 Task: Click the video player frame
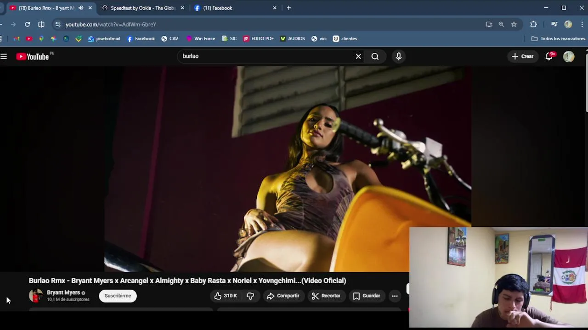pyautogui.click(x=288, y=169)
